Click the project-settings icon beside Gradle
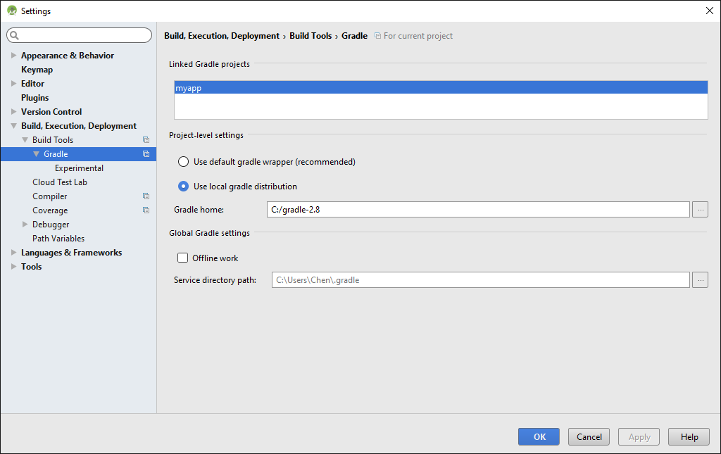The height and width of the screenshot is (454, 721). [x=146, y=153]
